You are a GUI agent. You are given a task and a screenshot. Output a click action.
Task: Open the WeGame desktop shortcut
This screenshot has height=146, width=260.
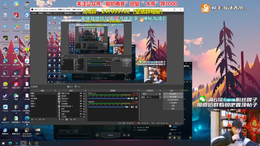5,120
